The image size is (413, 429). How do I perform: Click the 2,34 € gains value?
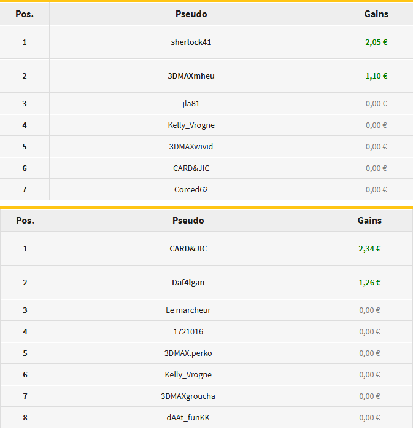pos(369,249)
